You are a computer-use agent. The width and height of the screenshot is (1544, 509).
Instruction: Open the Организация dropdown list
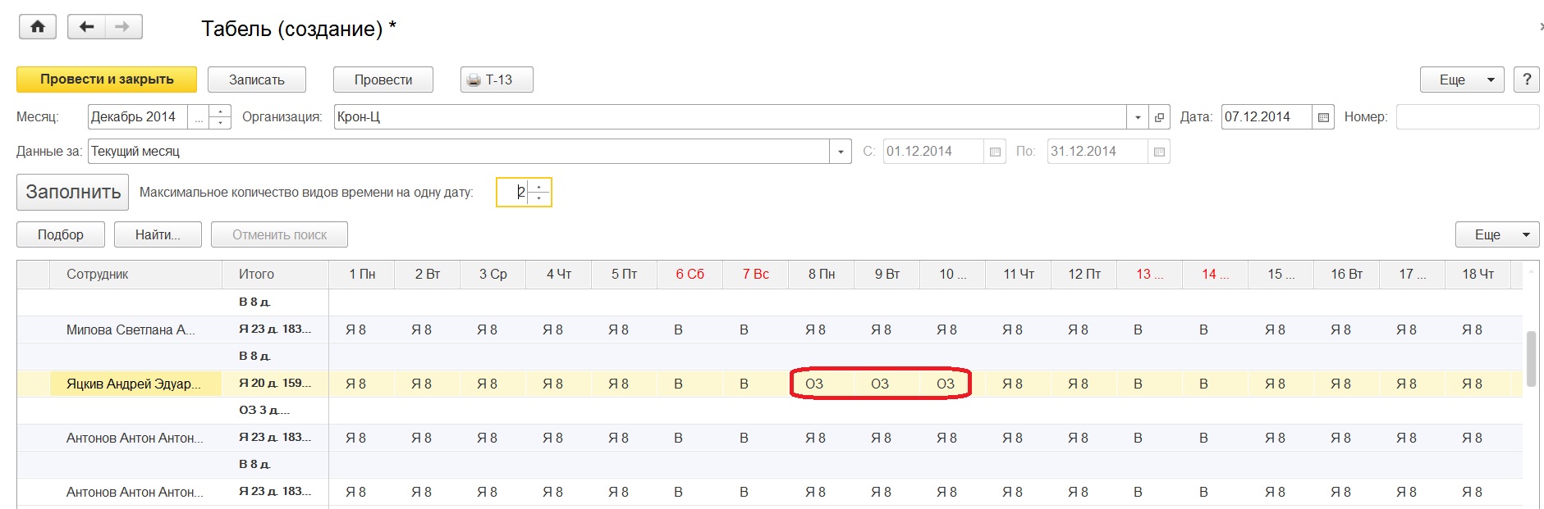coord(1138,117)
